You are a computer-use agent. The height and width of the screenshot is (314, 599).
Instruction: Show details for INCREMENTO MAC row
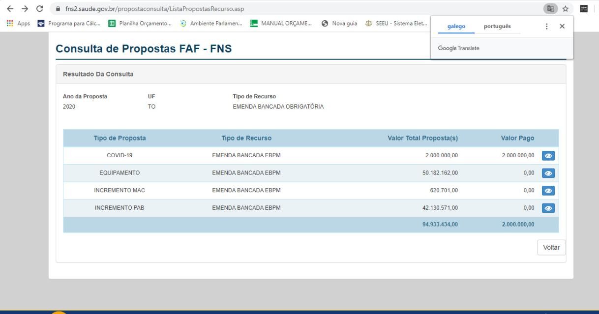(x=547, y=191)
